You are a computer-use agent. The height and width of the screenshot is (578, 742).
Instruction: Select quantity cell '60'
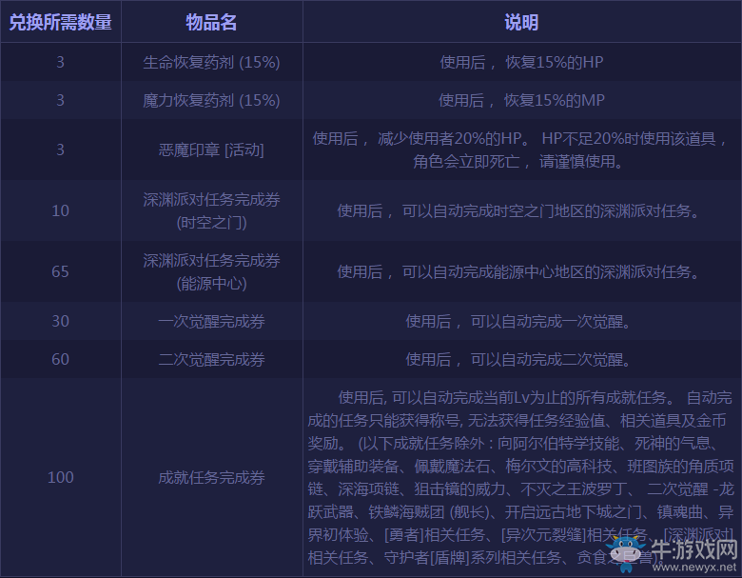[61, 359]
